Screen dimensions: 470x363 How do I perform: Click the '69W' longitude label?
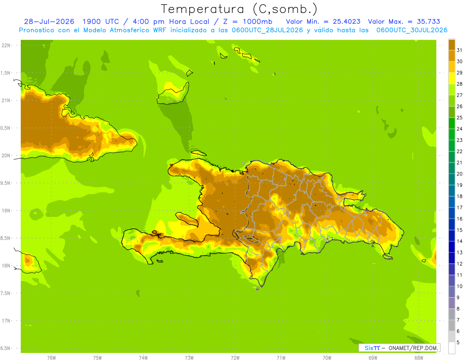tap(373, 358)
